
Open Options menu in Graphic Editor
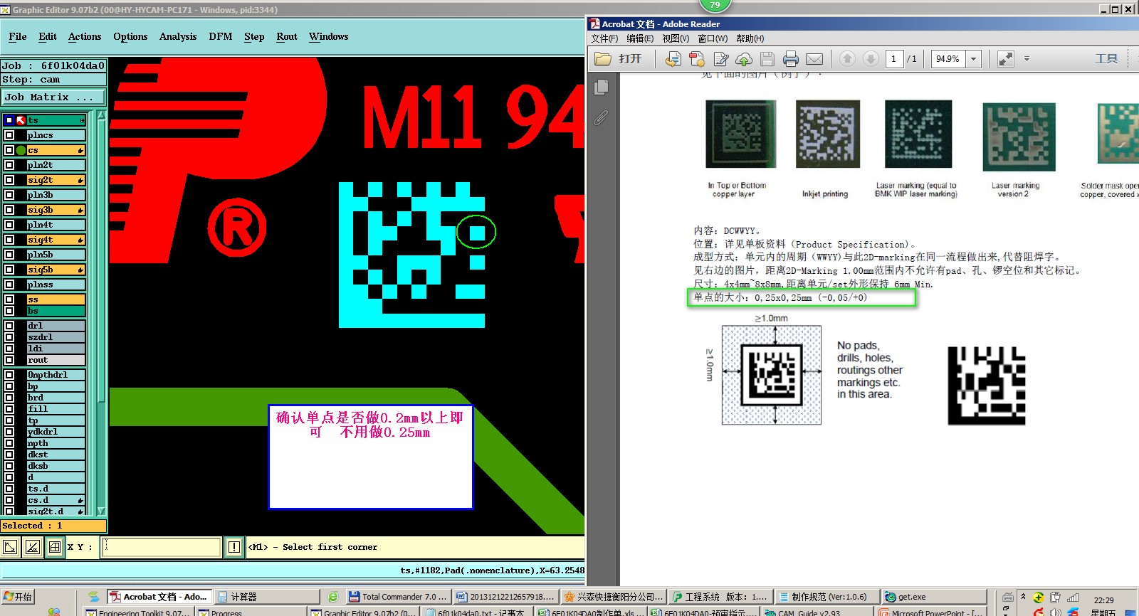[x=130, y=36]
